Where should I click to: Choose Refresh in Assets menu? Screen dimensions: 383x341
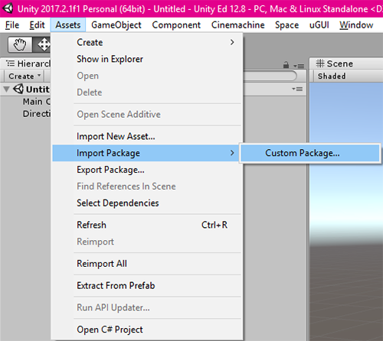147,225
